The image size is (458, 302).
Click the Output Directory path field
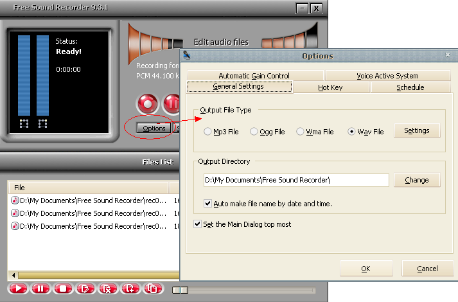coord(295,180)
